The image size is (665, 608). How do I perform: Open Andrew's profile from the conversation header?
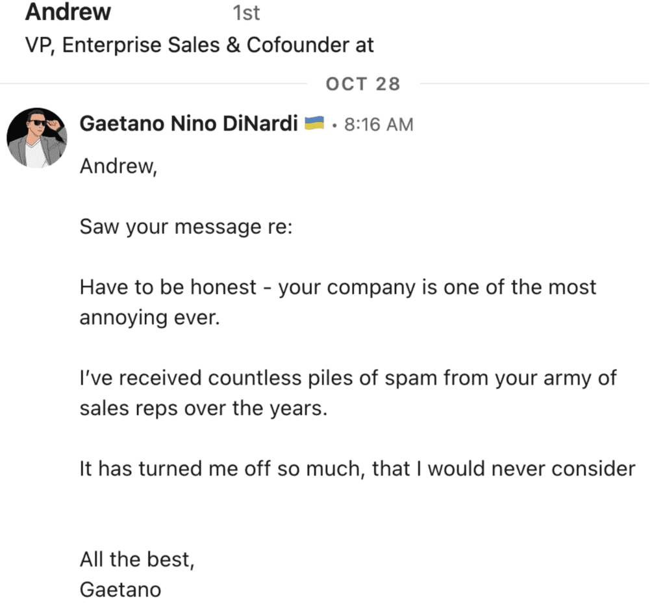tap(68, 12)
